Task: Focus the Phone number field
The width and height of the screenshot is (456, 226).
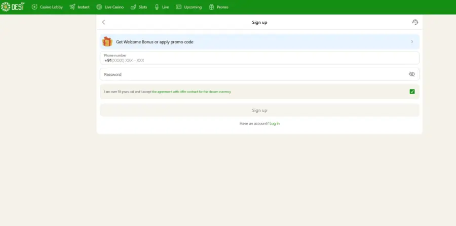Action: tap(260, 58)
